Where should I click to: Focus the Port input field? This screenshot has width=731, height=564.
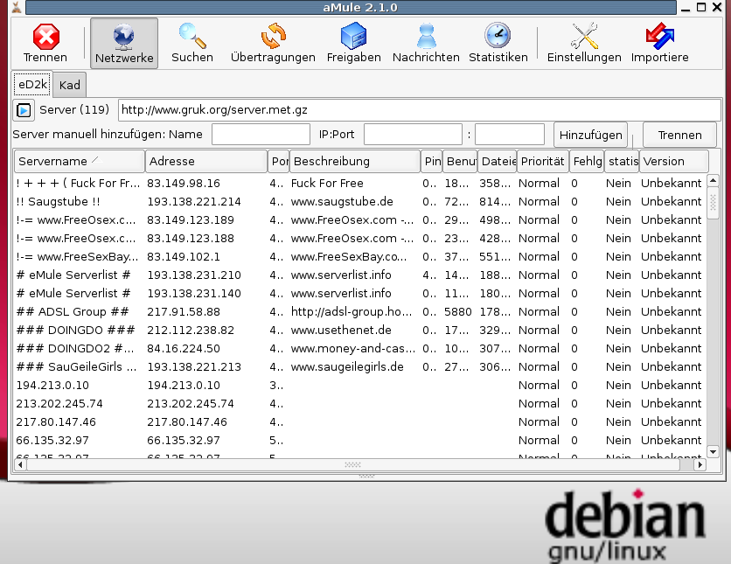pos(510,135)
